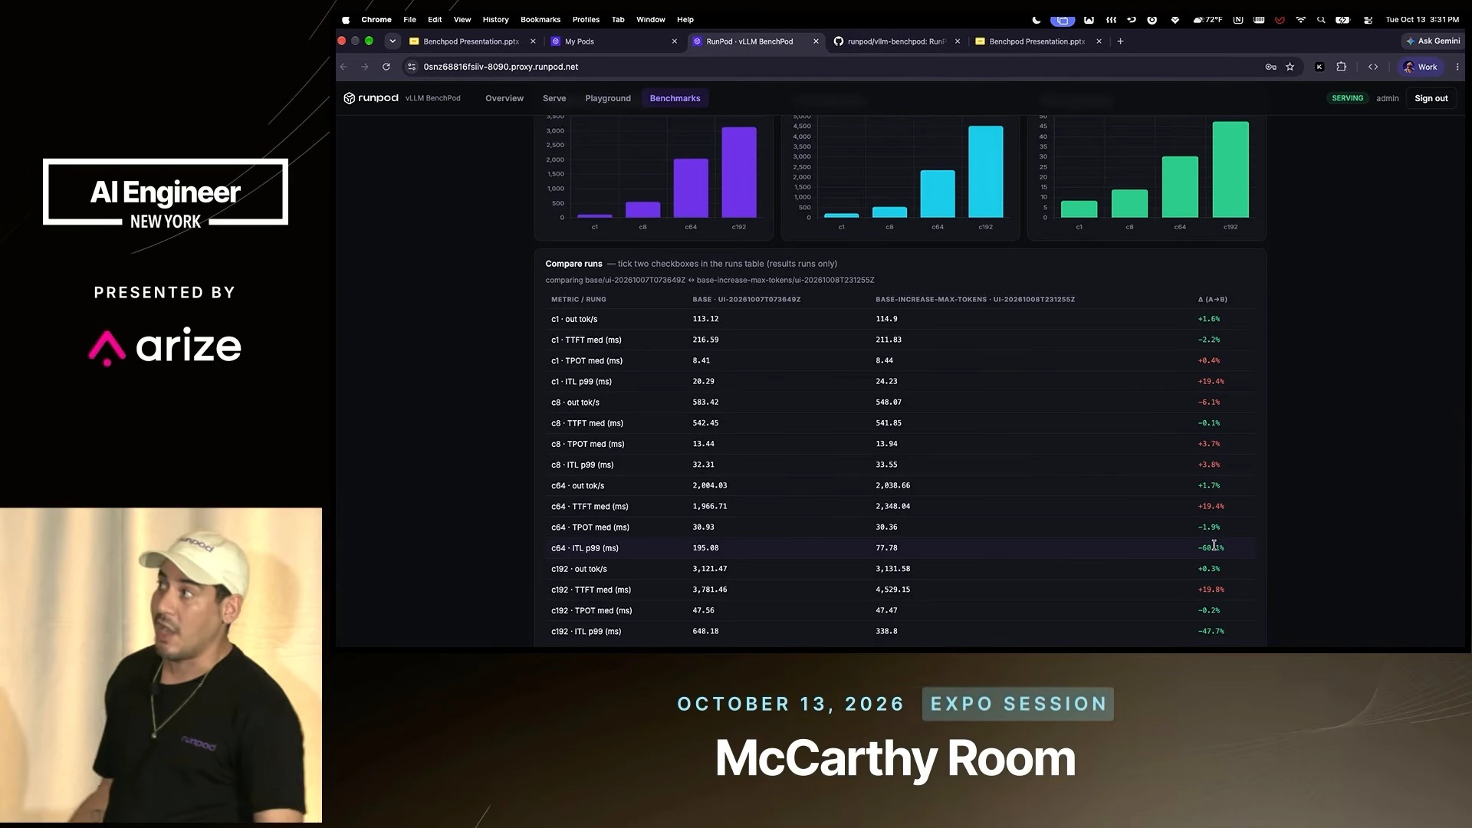Click the Ask Gemini button
This screenshot has height=828, width=1472.
pos(1433,41)
